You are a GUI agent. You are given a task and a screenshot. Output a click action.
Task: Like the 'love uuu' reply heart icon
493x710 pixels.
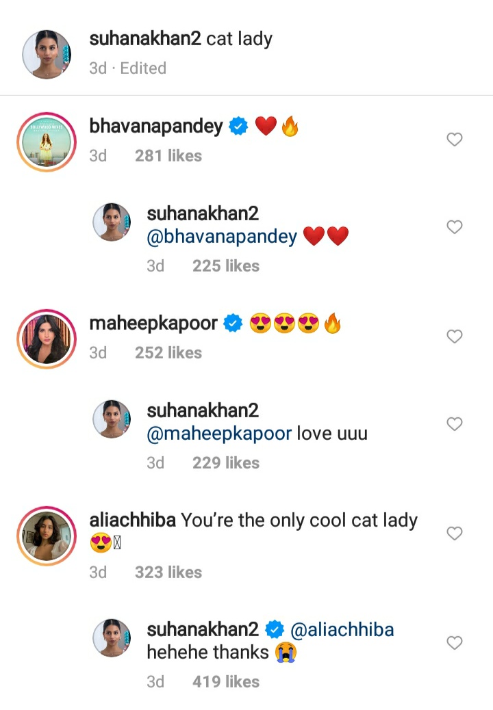click(454, 424)
